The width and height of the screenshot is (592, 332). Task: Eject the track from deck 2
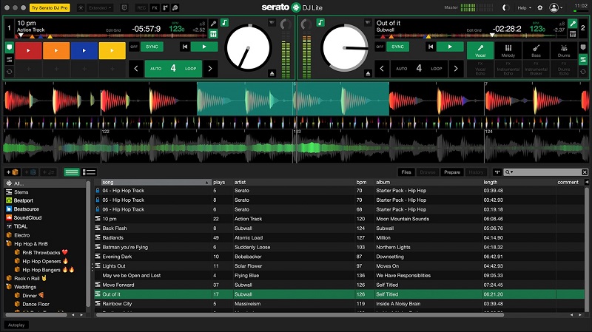368,73
